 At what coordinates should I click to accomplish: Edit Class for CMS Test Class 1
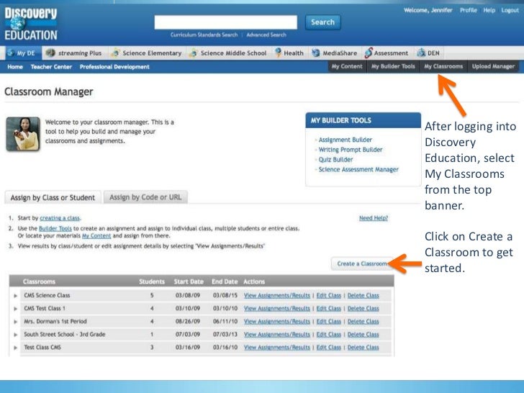[x=328, y=309]
